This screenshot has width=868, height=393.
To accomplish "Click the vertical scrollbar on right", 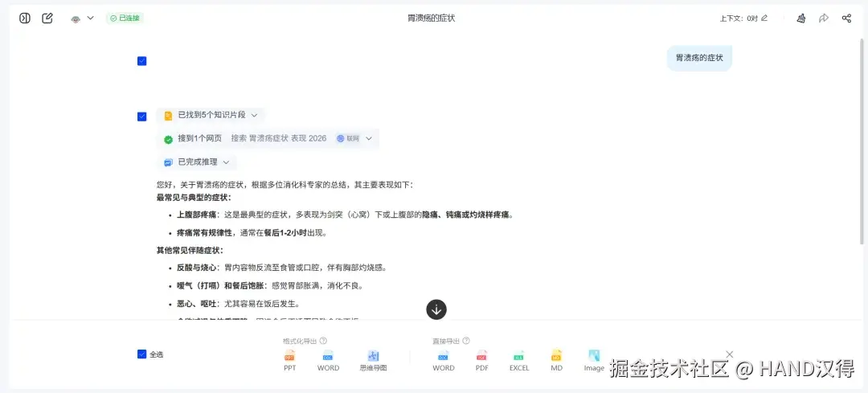I will pyautogui.click(x=862, y=141).
